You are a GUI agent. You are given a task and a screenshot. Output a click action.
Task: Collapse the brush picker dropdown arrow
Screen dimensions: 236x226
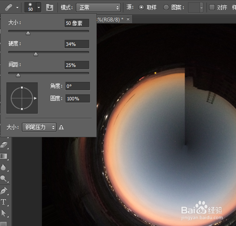coord(39,7)
